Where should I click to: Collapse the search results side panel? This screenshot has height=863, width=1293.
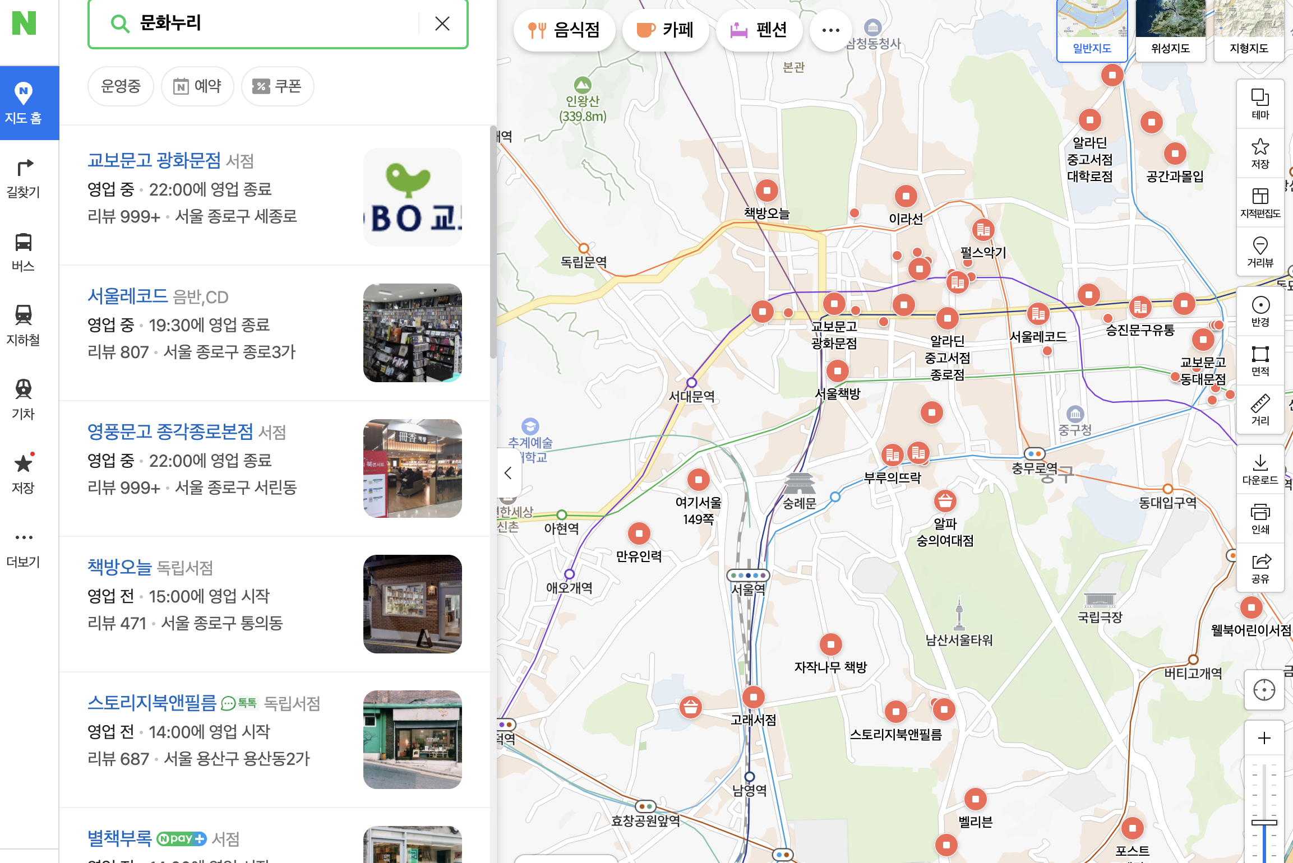point(508,473)
